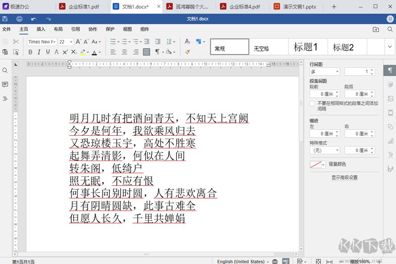This screenshot has width=396, height=264.
Task: Toggle superscript formatting
Action: point(65,52)
